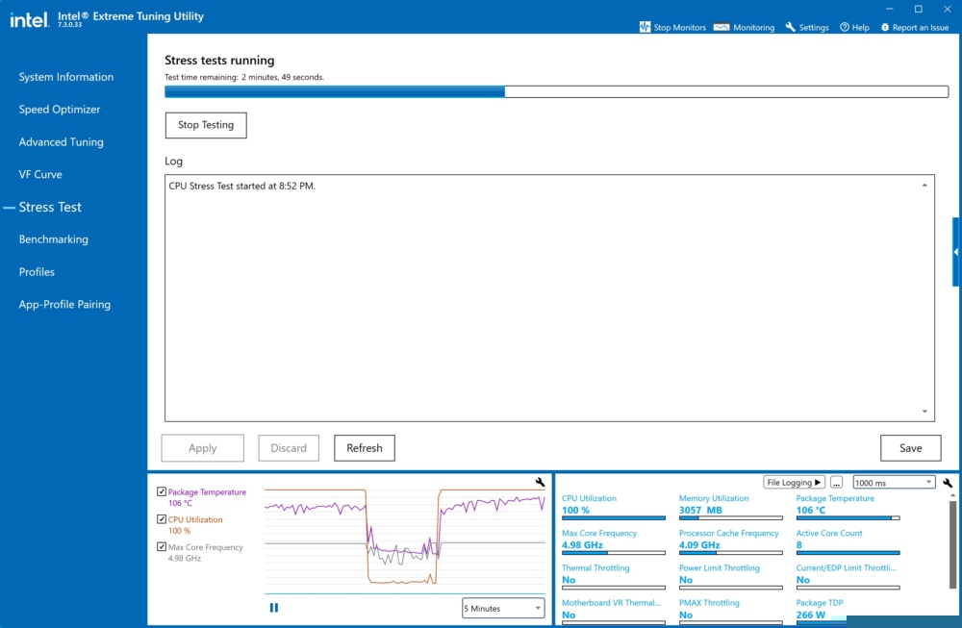
Task: Click the stress test progress bar
Action: pos(556,92)
